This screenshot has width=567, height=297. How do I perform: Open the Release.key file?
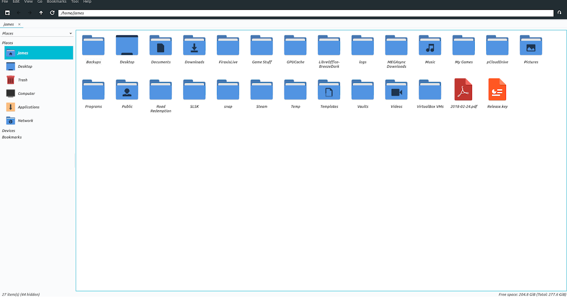(497, 90)
